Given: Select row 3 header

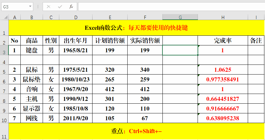Looking at the screenshot, I should coord(4,50).
